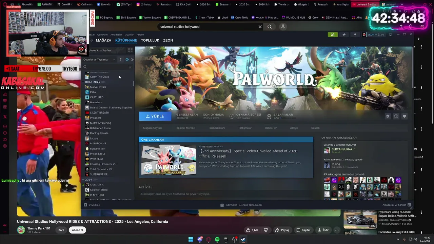Open the library advanced filter options

point(130,67)
